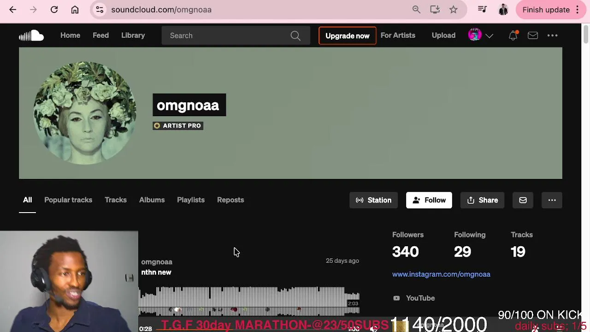Open the Library menu item
This screenshot has height=332, width=590.
(133, 36)
